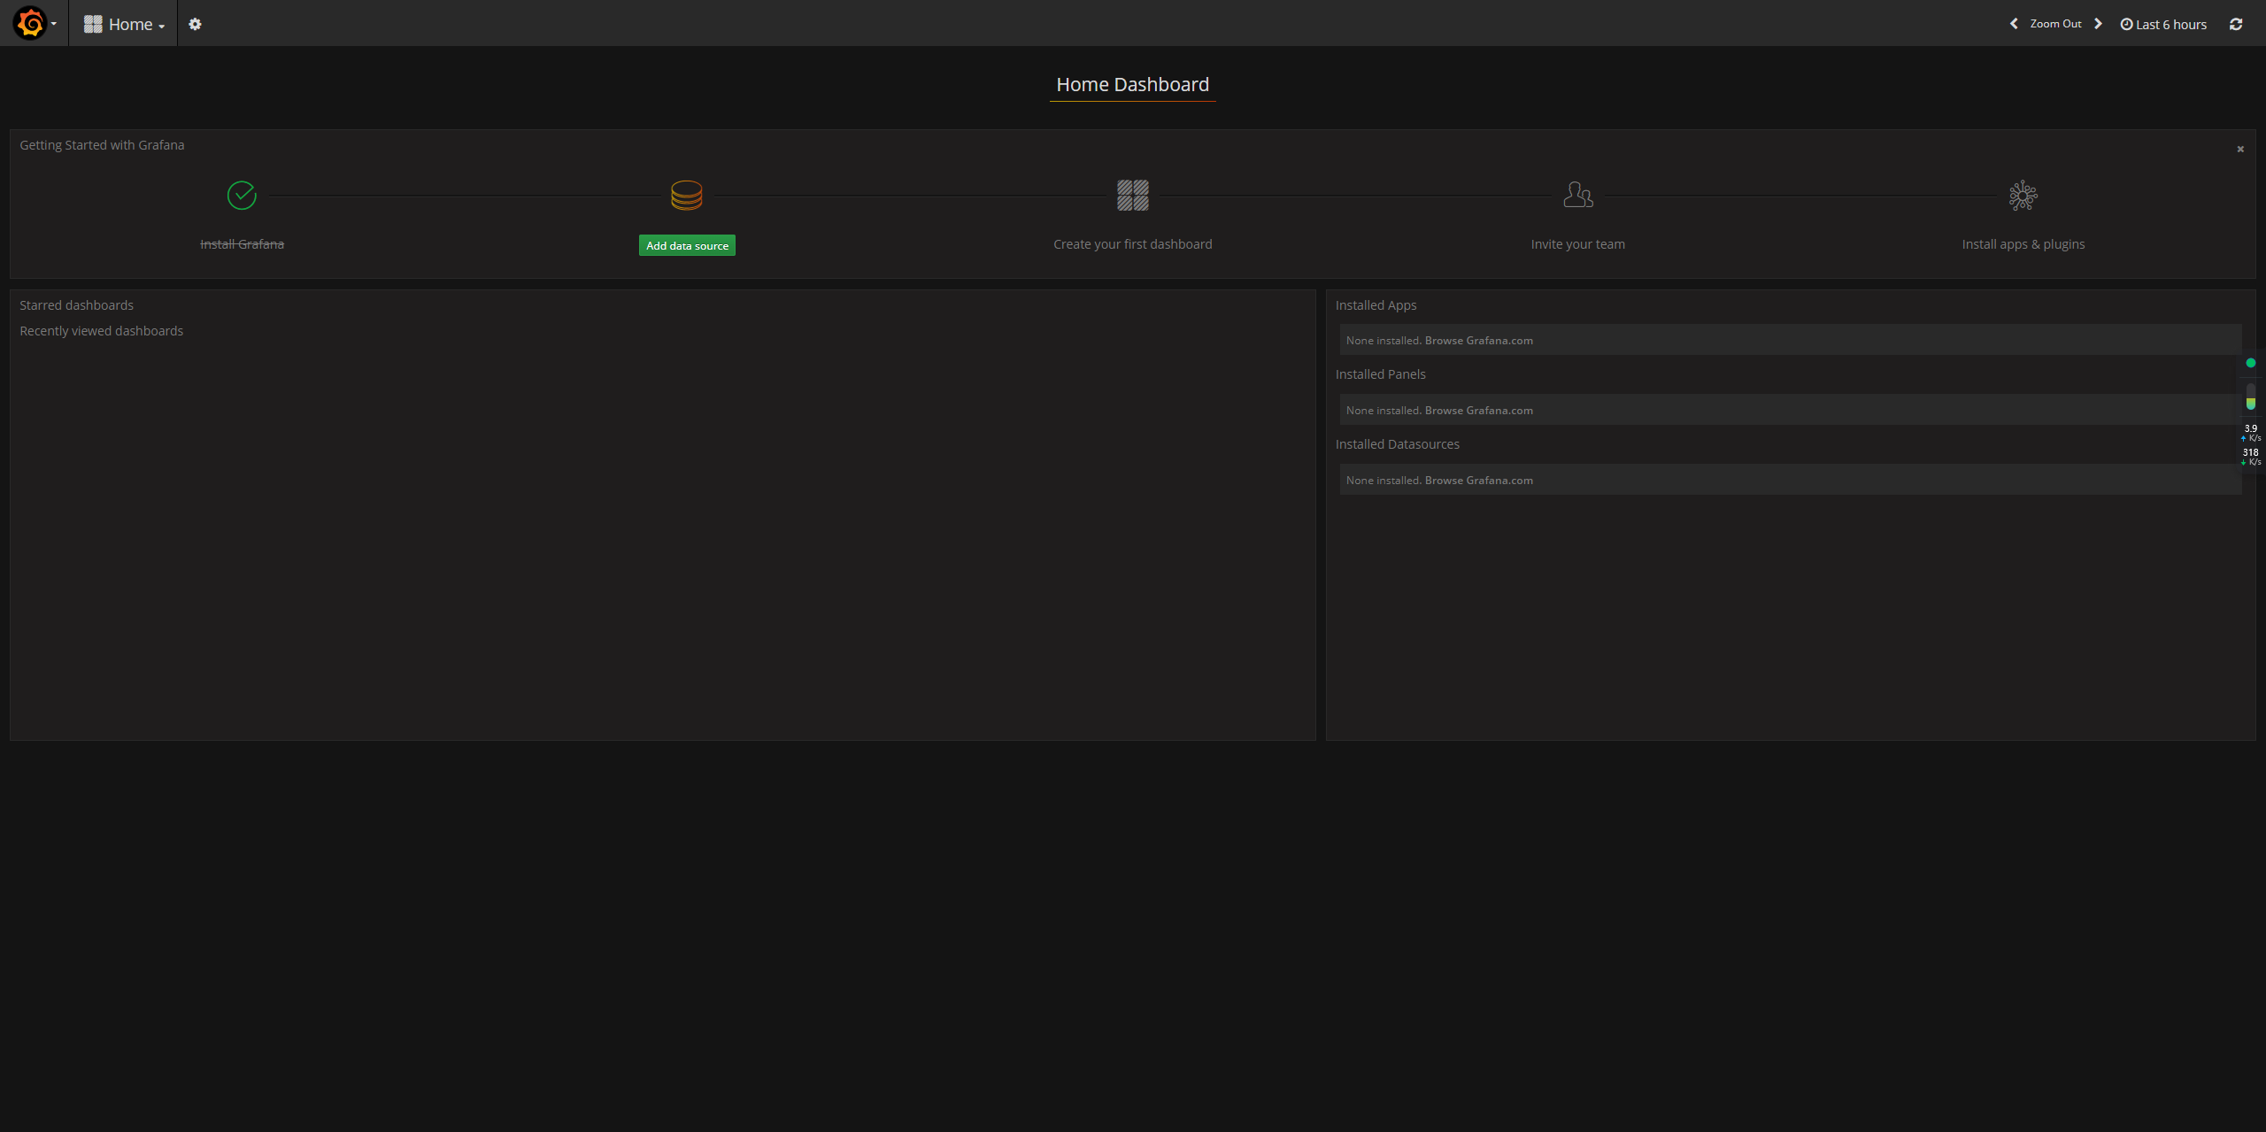Viewport: 2266px width, 1132px height.
Task: Click the clock icon in time picker
Action: tap(2126, 24)
